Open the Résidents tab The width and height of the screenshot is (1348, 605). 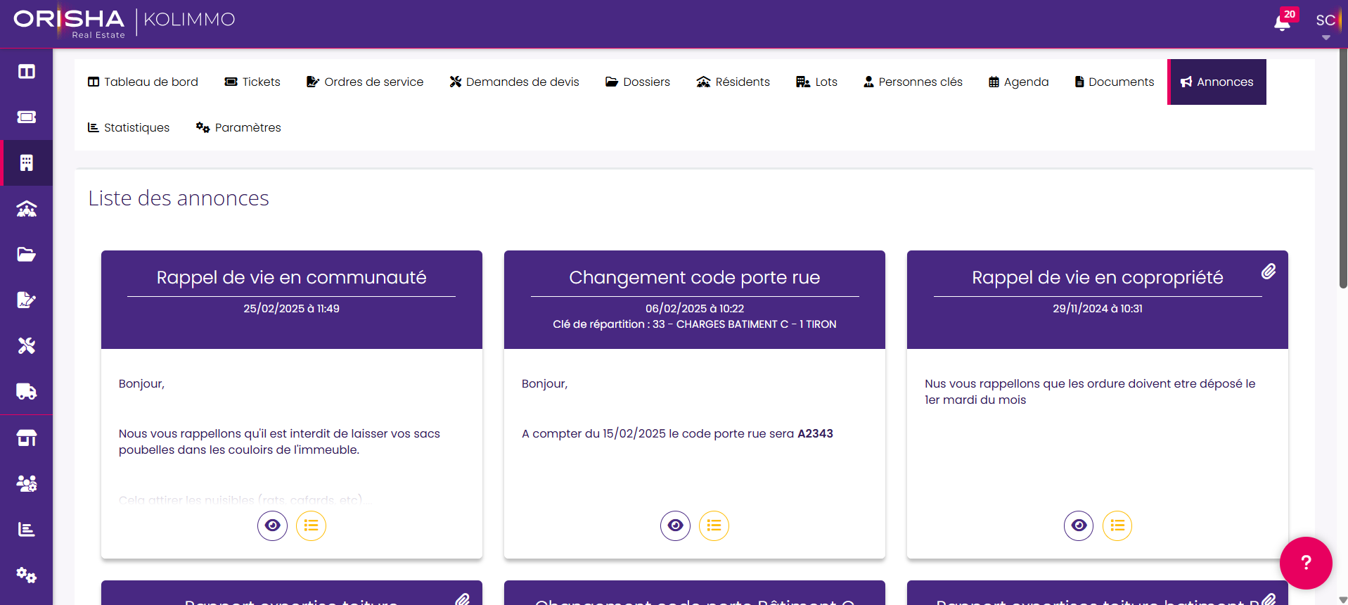[x=733, y=82]
